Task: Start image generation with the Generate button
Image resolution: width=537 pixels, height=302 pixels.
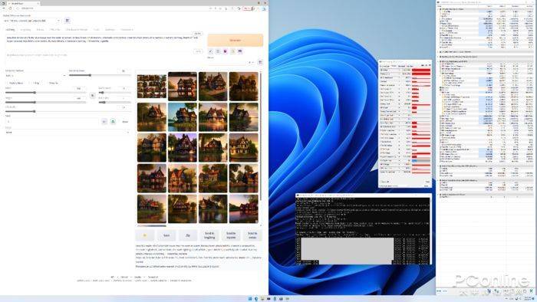Action: (235, 41)
